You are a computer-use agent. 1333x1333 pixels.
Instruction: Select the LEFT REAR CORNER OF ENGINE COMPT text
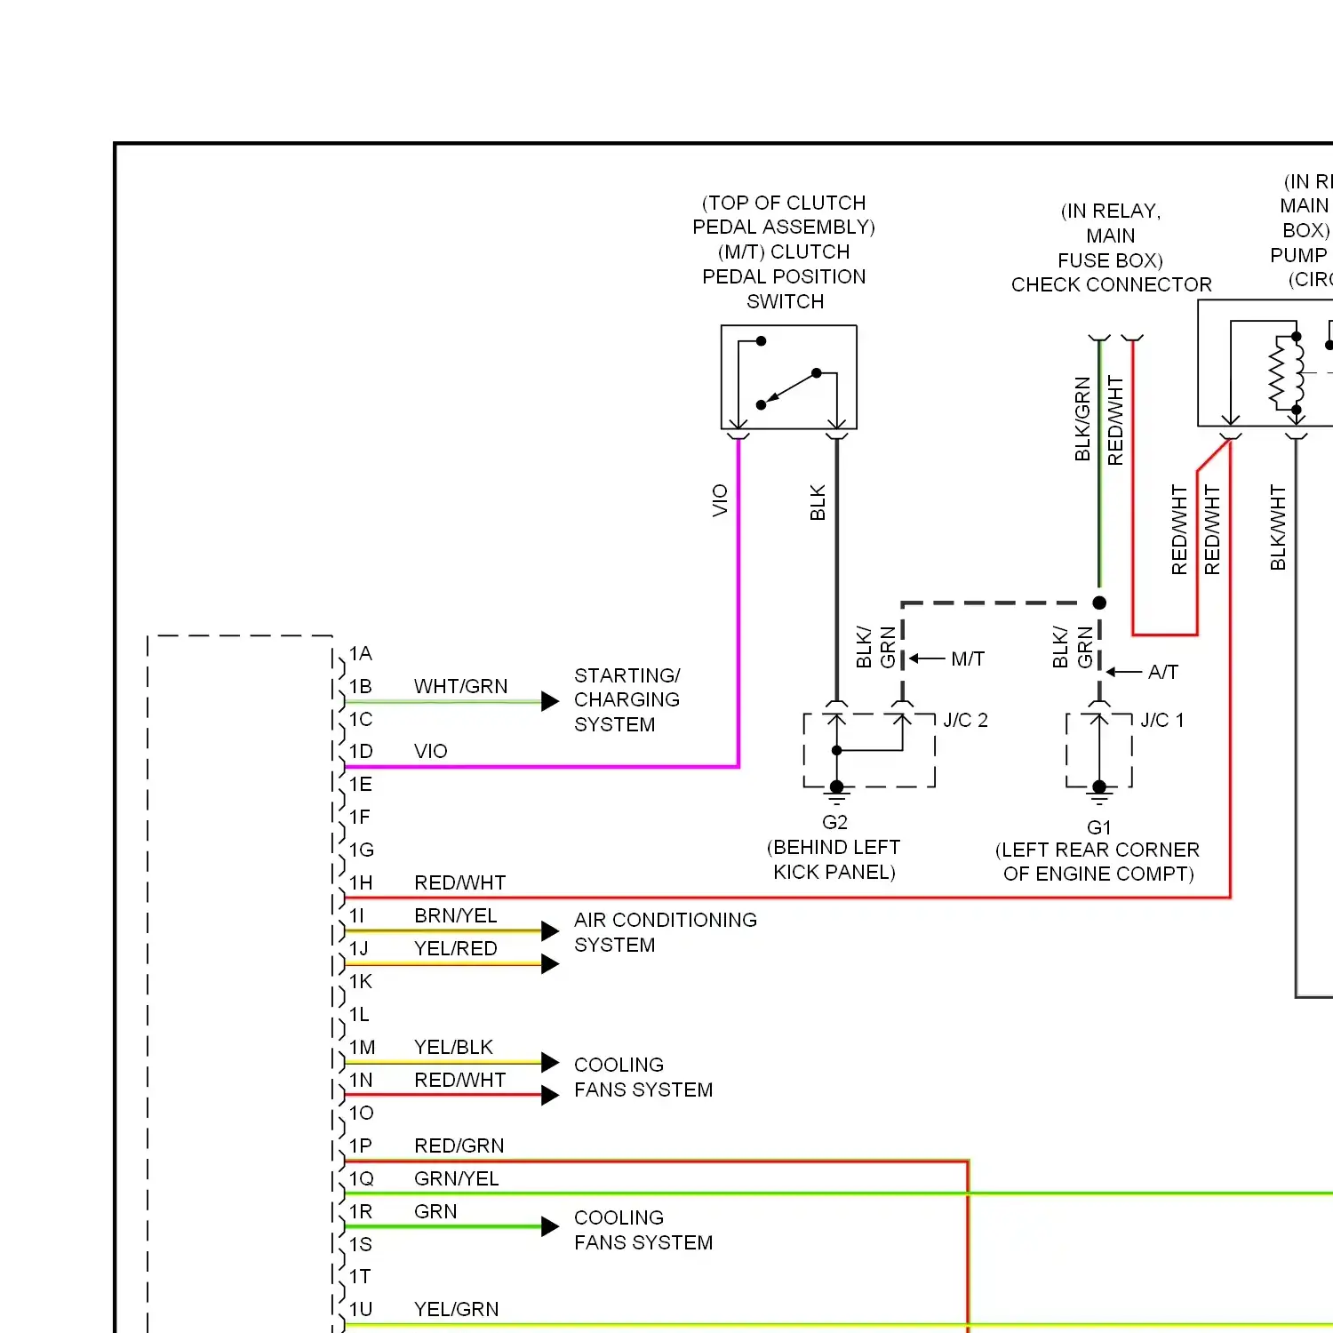click(1098, 861)
